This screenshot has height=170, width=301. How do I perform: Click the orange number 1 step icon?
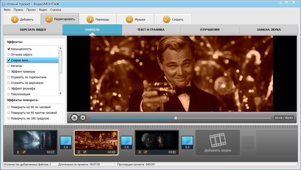tap(15, 20)
